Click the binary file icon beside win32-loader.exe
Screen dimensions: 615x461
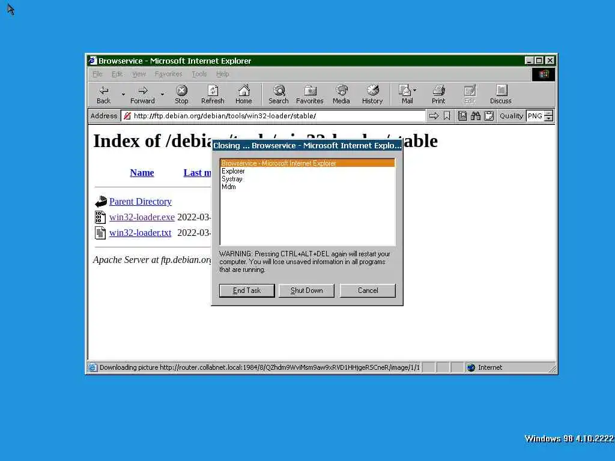click(x=100, y=217)
